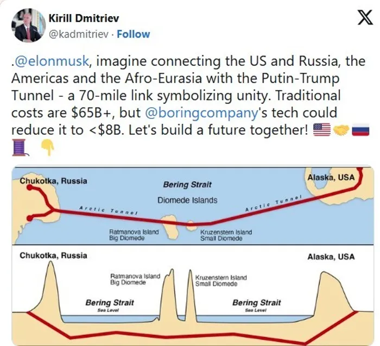This screenshot has width=380, height=346.
Task: Click the handshake emoji
Action: 341,130
